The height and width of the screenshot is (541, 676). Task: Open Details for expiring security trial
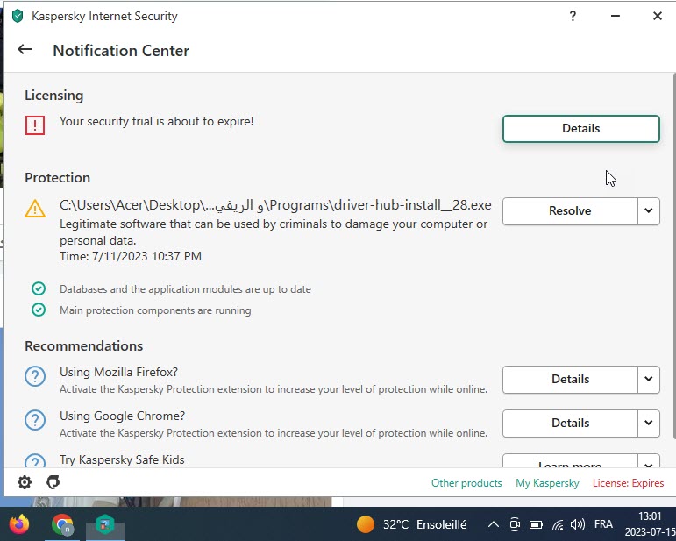point(580,129)
